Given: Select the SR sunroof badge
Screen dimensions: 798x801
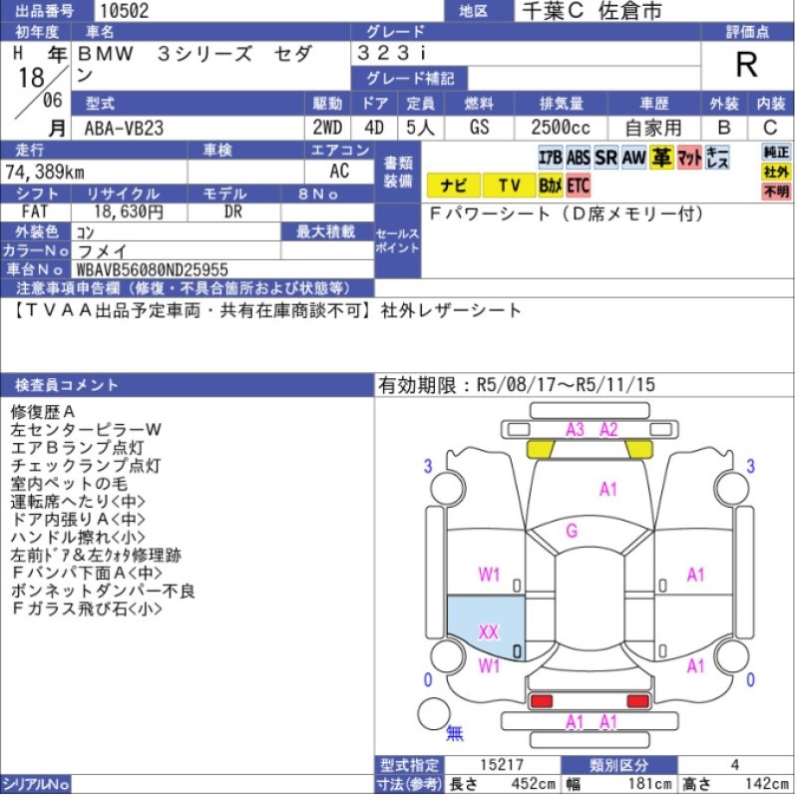Looking at the screenshot, I should 605,158.
